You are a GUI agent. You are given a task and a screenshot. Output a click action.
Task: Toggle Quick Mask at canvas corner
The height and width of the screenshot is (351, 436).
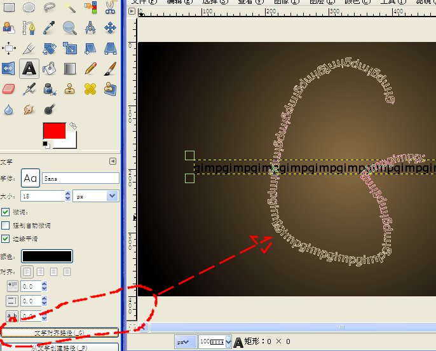(x=132, y=327)
